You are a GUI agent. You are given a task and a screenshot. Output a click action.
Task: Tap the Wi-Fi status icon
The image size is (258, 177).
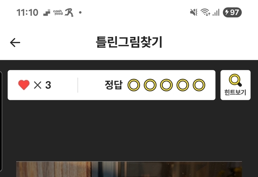point(205,12)
